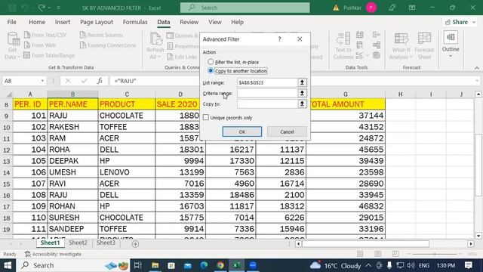Click the formula bar cancel X icon
Viewport: 483px width, 272px height.
click(68, 81)
